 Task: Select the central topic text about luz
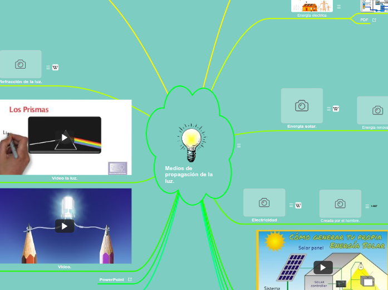(189, 175)
